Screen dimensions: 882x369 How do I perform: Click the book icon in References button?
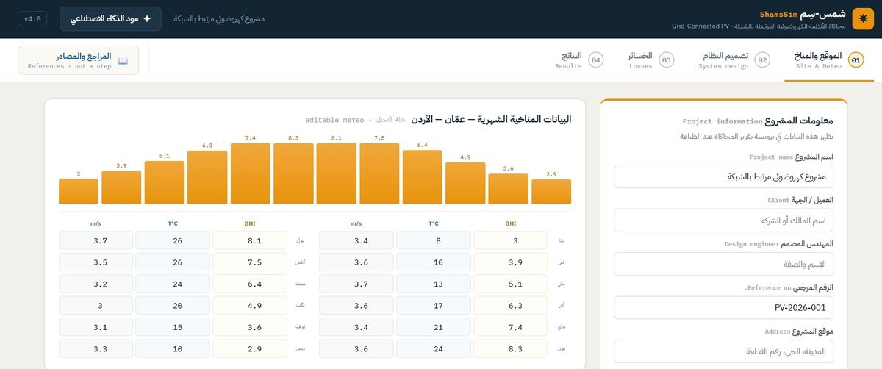pyautogui.click(x=123, y=61)
